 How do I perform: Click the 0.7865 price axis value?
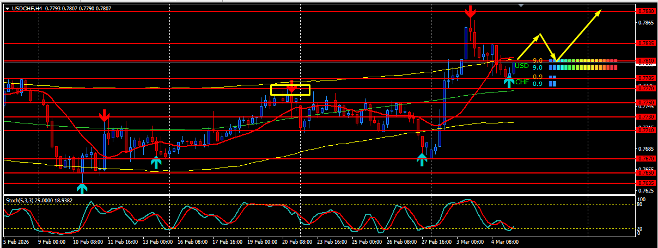[647, 23]
